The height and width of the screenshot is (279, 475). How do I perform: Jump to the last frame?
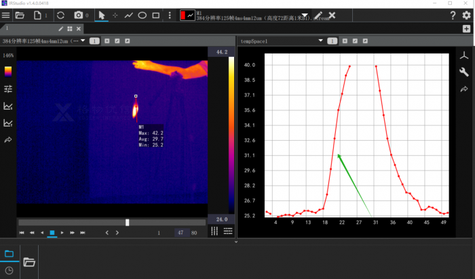(x=83, y=233)
